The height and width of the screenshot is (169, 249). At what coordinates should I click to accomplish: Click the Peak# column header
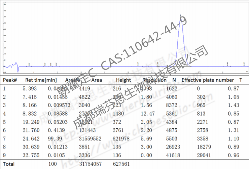click(10, 80)
